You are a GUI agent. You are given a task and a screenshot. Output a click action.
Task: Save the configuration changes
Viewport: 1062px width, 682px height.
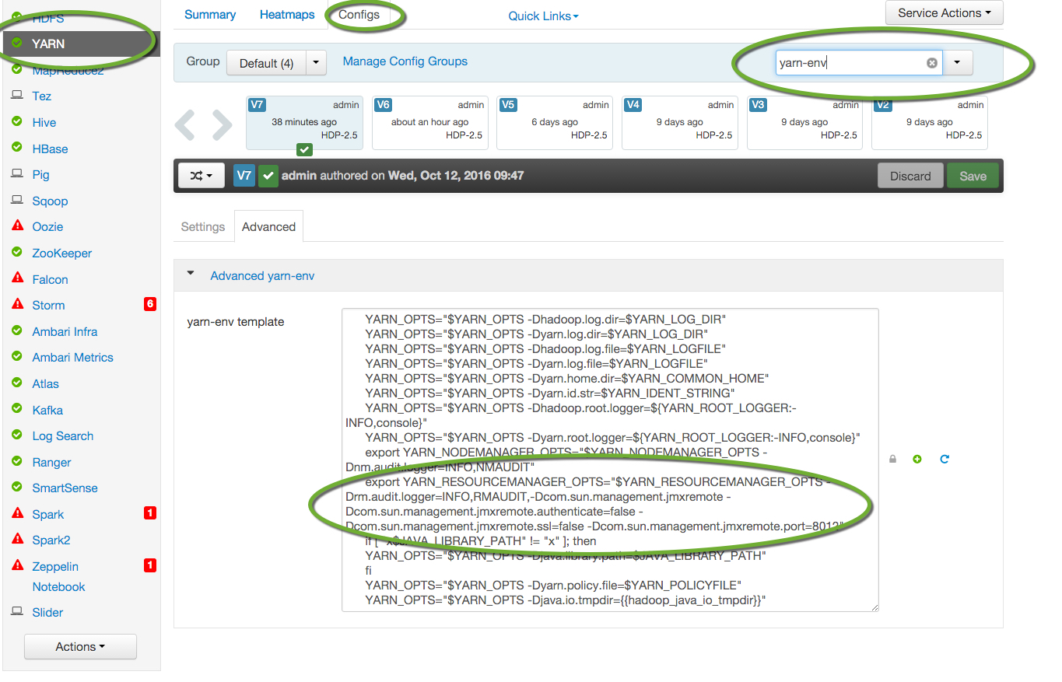tap(972, 176)
